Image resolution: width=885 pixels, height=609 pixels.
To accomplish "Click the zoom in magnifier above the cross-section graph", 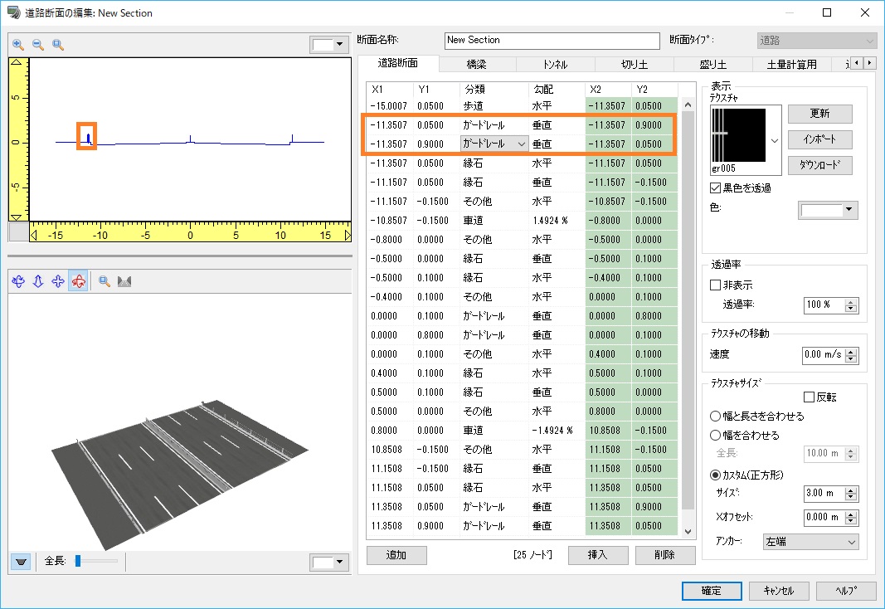I will (x=18, y=45).
